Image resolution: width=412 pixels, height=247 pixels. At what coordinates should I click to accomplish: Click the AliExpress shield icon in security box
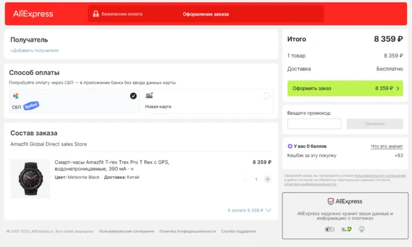point(331,201)
